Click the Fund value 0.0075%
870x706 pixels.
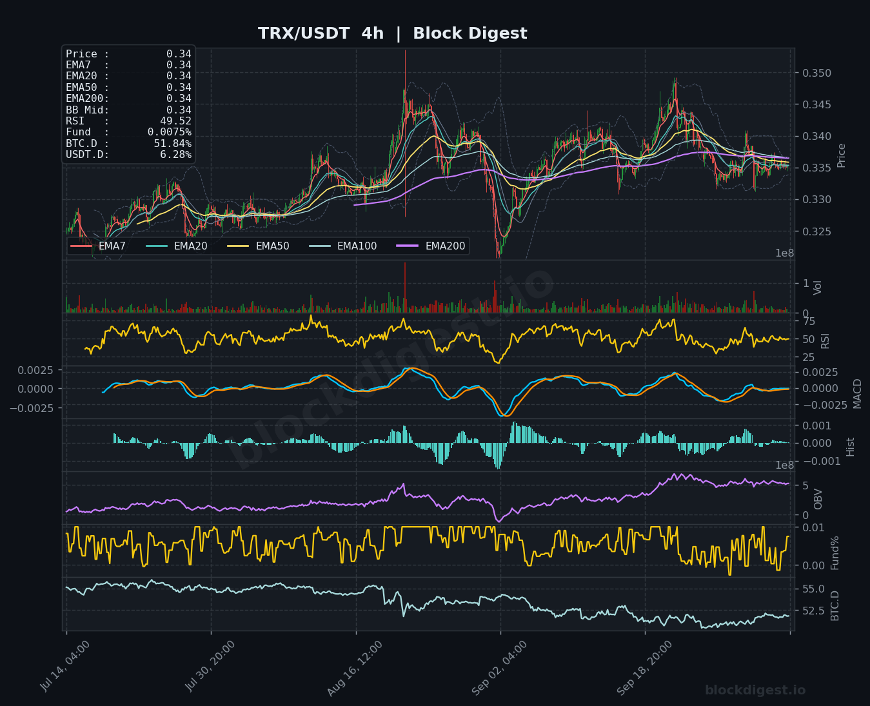tap(170, 132)
